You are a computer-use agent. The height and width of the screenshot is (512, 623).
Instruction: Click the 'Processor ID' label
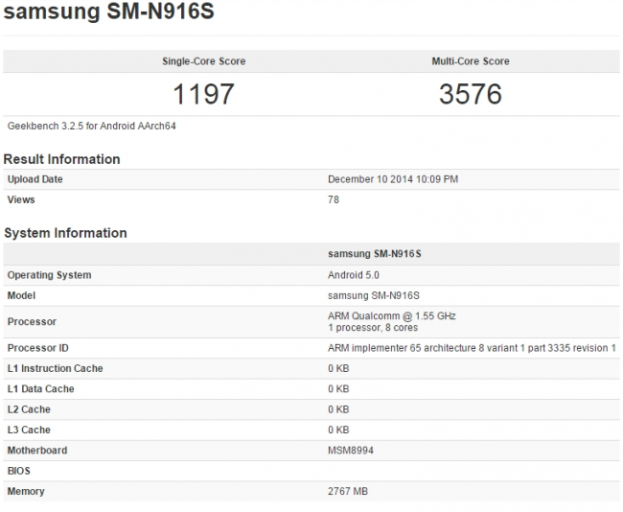[37, 348]
